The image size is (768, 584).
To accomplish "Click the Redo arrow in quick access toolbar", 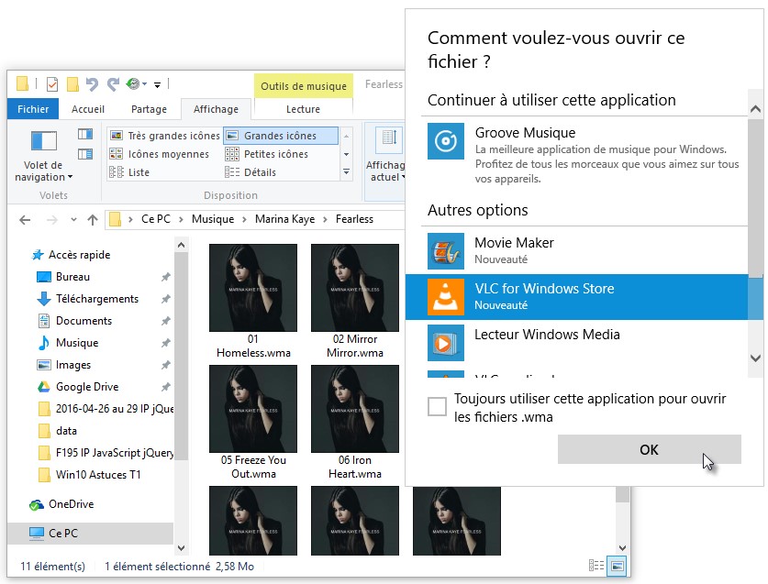I will [x=113, y=84].
